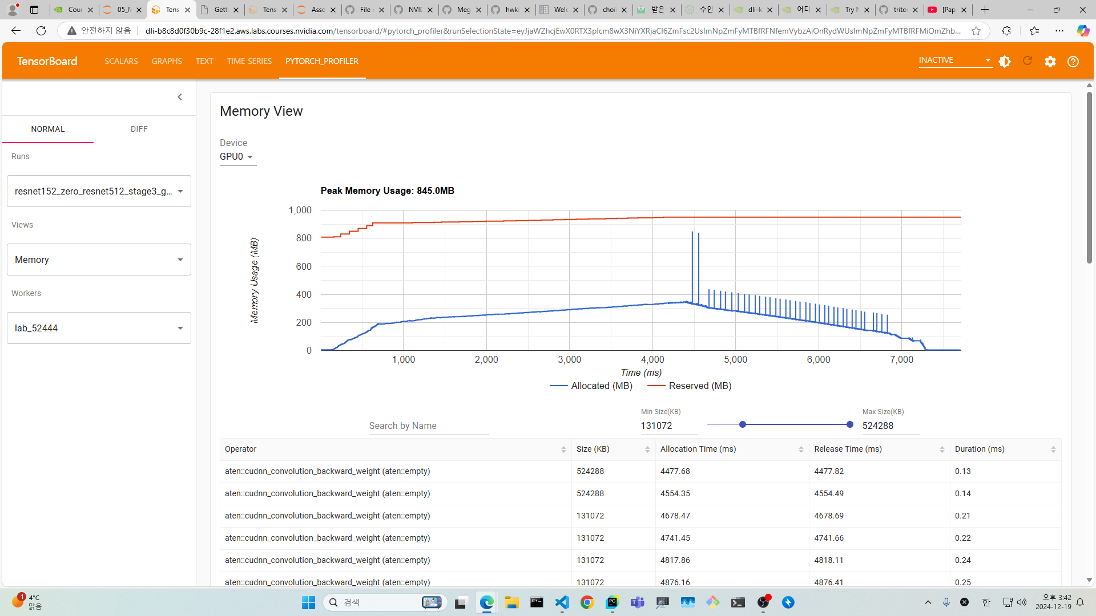
Task: Switch to DIFF mode
Action: [139, 129]
